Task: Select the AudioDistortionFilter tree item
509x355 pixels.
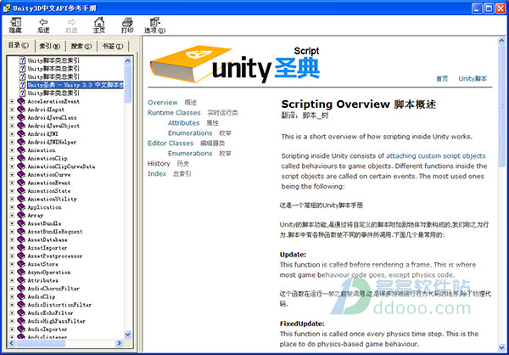Action: [59, 305]
